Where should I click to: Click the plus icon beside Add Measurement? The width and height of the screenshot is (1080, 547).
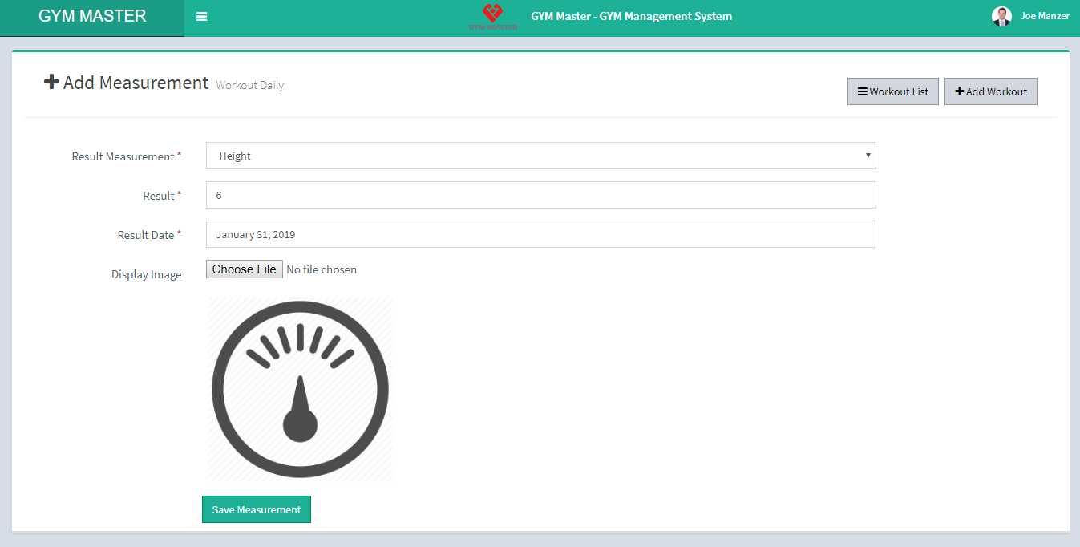(51, 82)
